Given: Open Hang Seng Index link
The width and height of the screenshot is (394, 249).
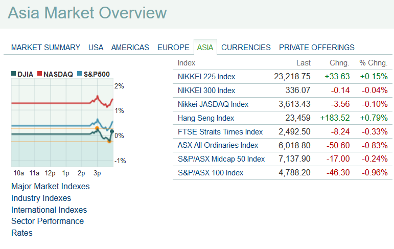Looking at the screenshot, I should pos(206,118).
